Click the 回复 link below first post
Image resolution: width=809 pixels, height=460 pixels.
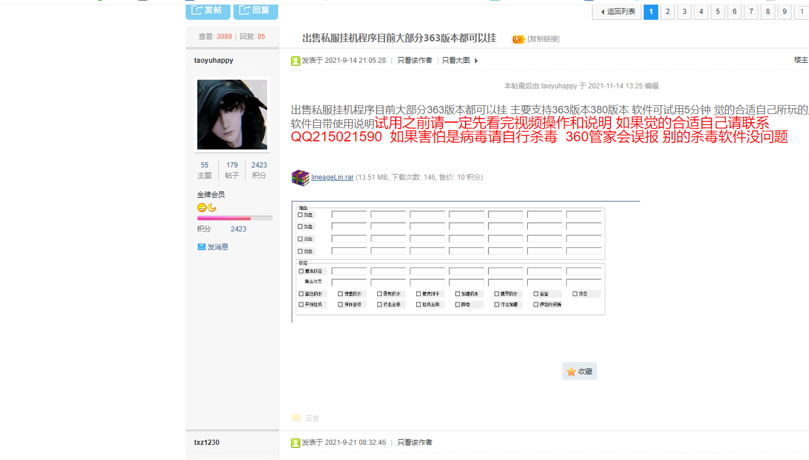312,419
